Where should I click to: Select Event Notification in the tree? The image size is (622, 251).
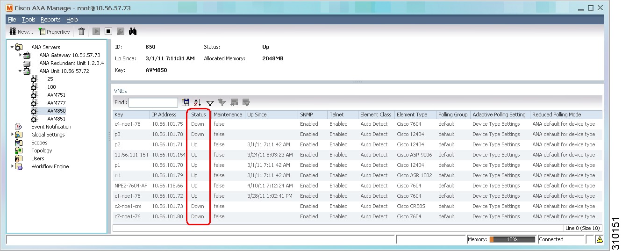click(x=51, y=127)
